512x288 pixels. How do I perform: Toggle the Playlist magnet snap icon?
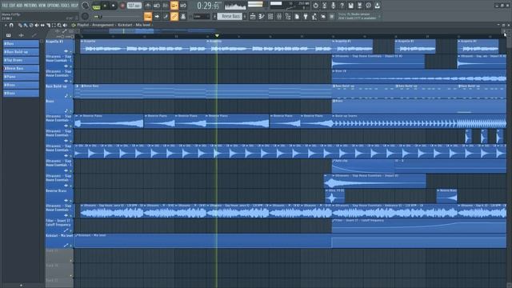[11, 25]
